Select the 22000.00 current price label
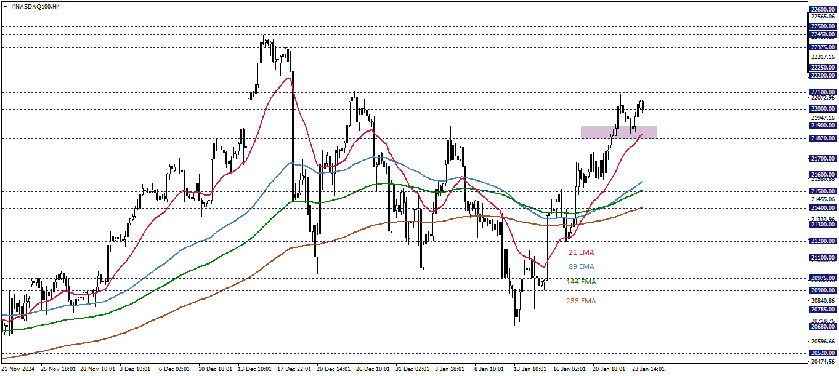The height and width of the screenshot is (376, 839). coord(823,109)
